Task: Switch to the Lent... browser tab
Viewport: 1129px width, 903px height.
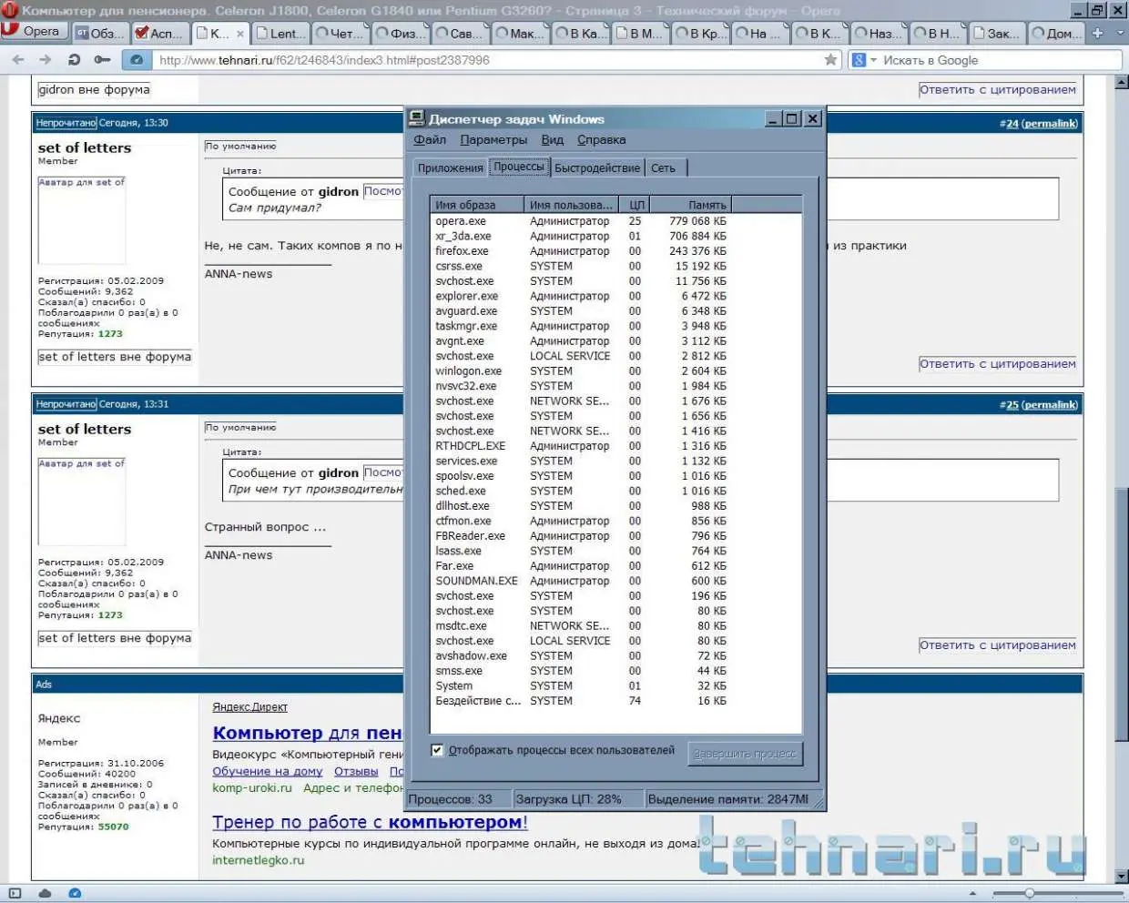Action: (279, 33)
